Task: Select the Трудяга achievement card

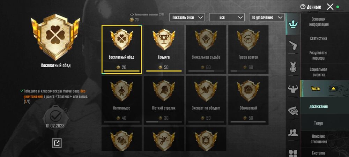Action: [x=164, y=50]
